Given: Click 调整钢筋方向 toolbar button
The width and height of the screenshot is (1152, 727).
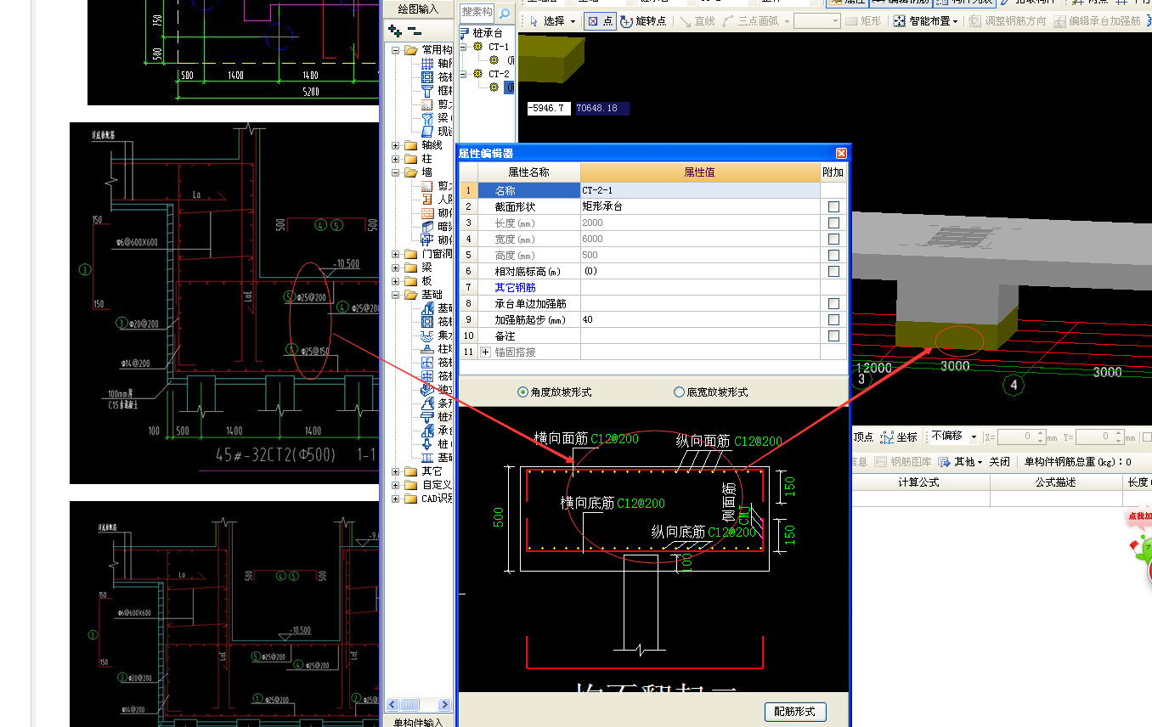Looking at the screenshot, I should (1008, 21).
